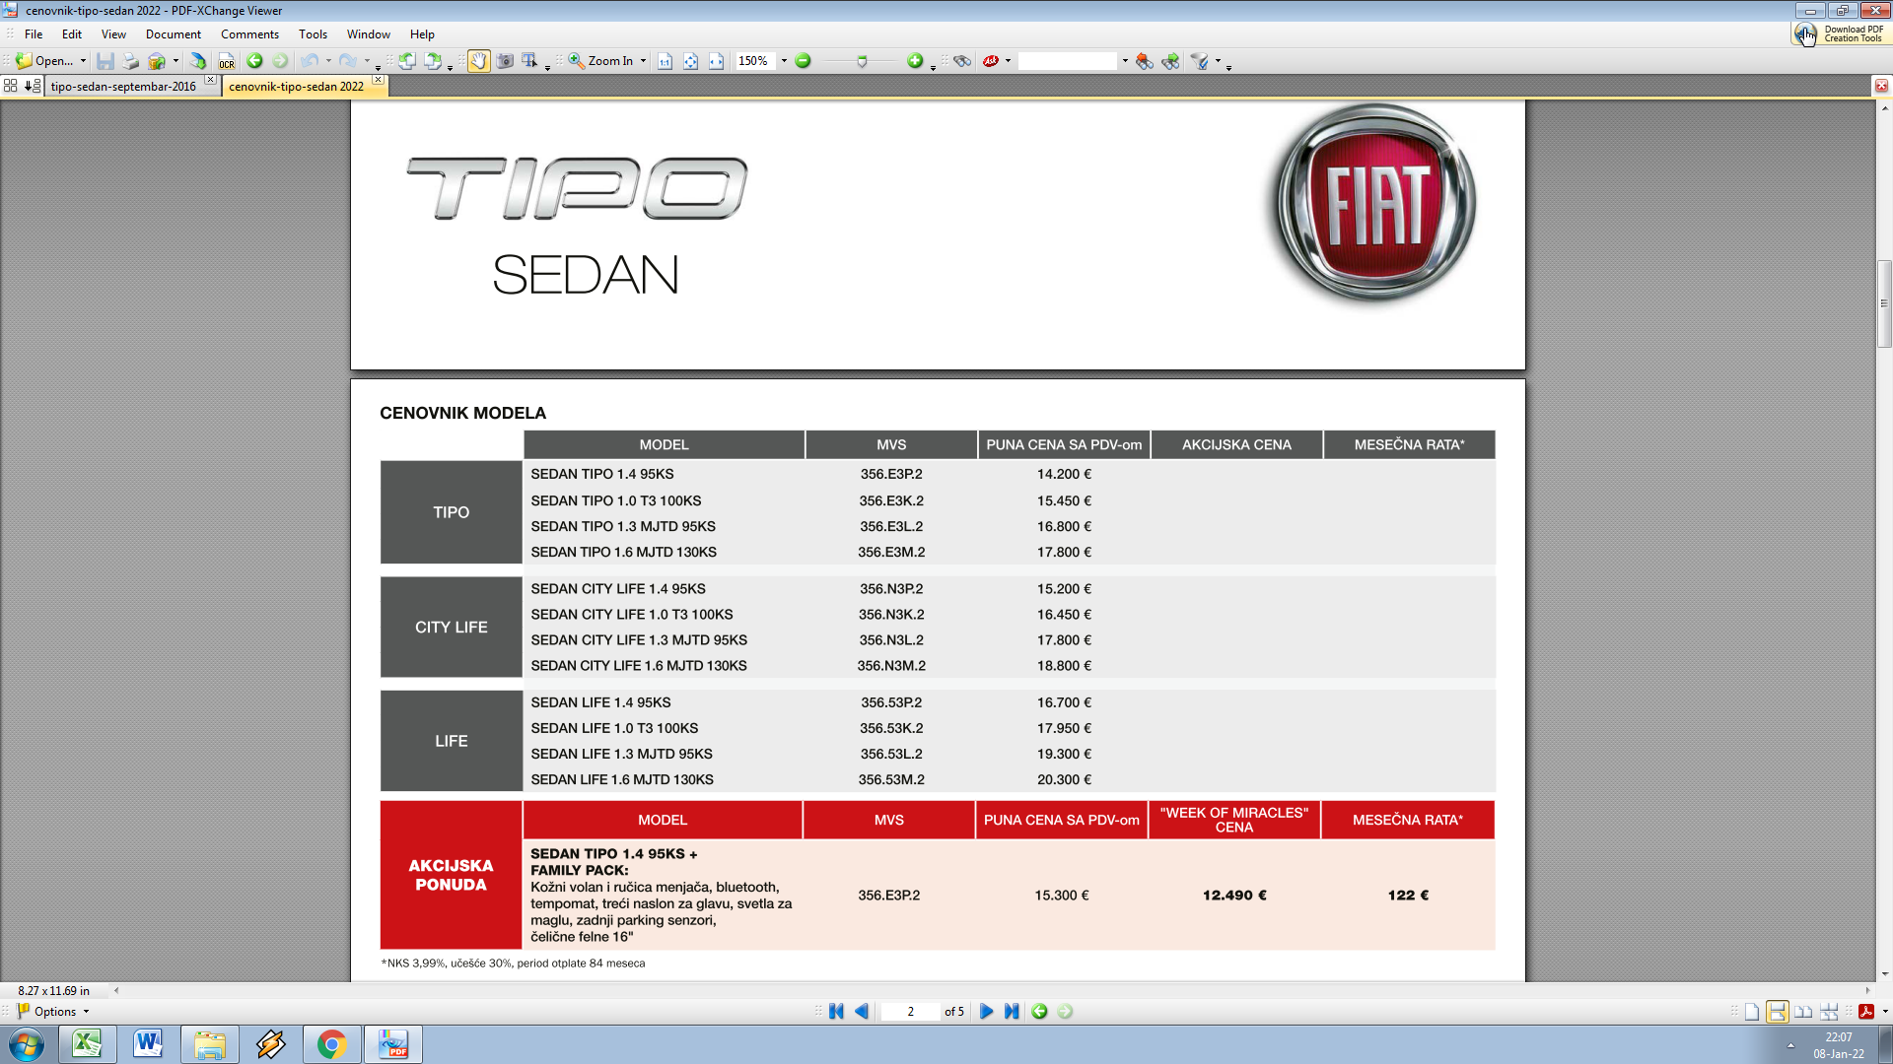Open the View menu
1893x1064 pixels.
tap(113, 34)
